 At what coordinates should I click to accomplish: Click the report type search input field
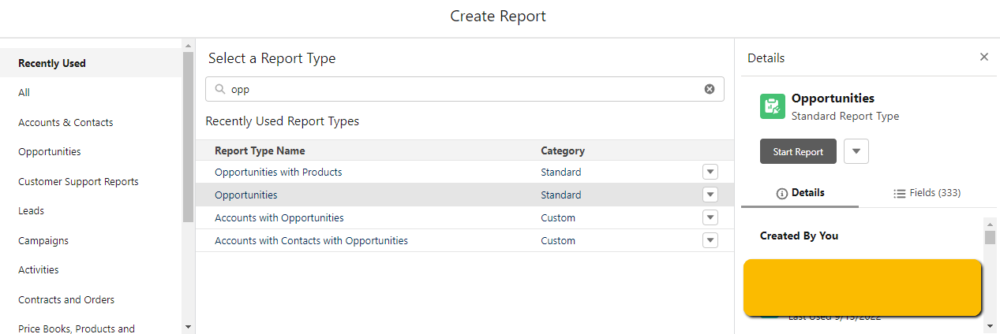point(464,90)
